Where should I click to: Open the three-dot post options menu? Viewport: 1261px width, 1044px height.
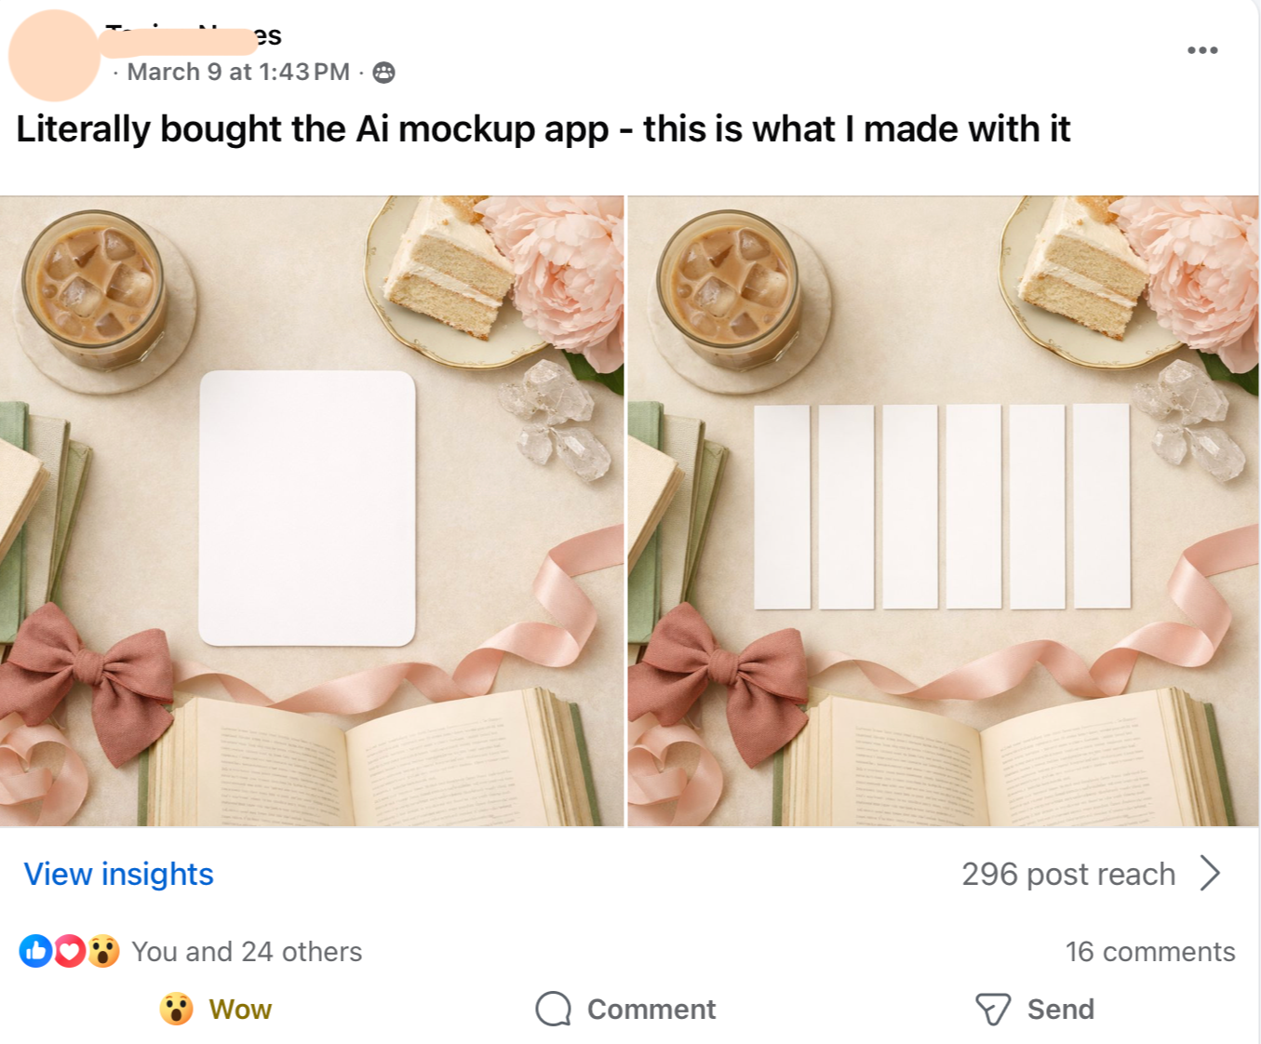click(x=1201, y=50)
